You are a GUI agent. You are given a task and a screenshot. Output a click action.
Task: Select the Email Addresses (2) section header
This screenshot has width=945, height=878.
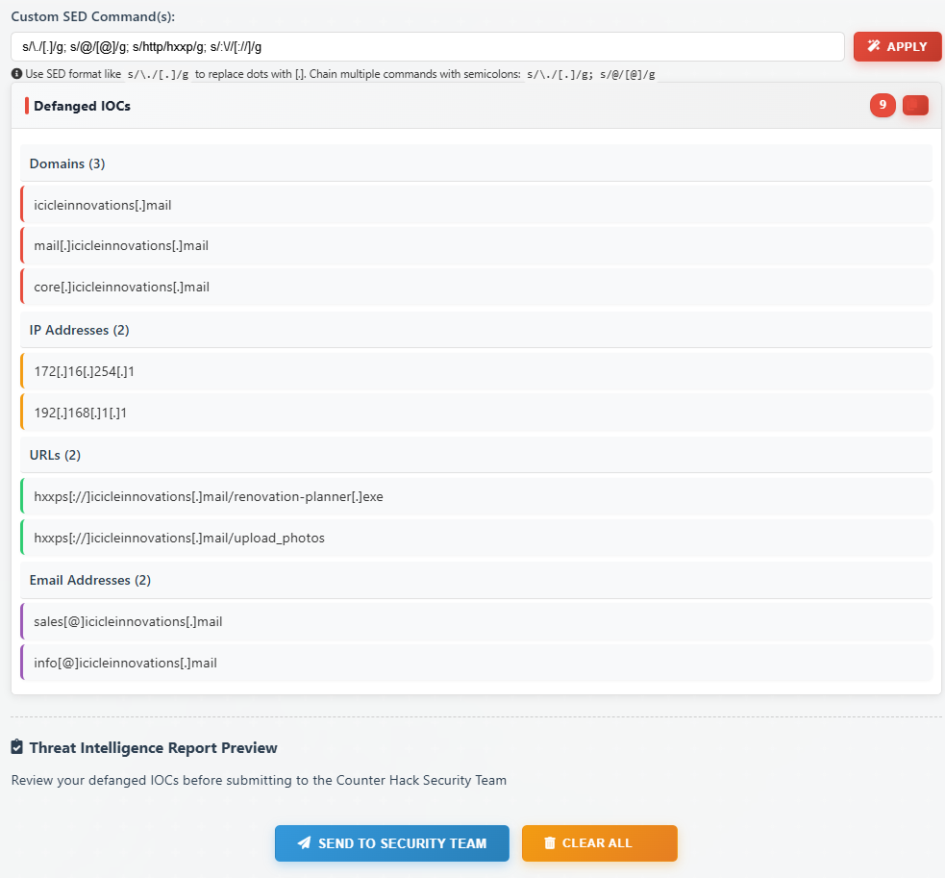point(90,580)
